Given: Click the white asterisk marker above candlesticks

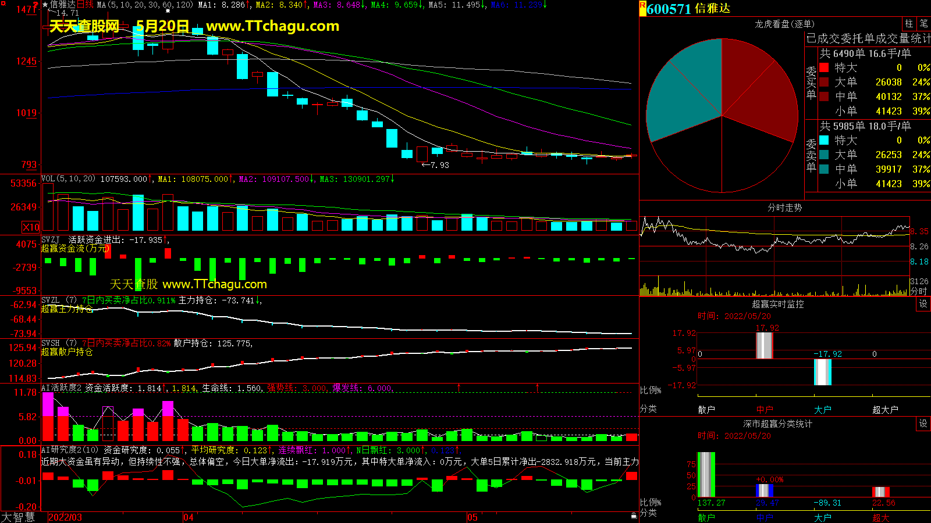Looking at the screenshot, I should pos(168,10).
